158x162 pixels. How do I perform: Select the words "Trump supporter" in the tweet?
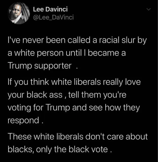40,66
